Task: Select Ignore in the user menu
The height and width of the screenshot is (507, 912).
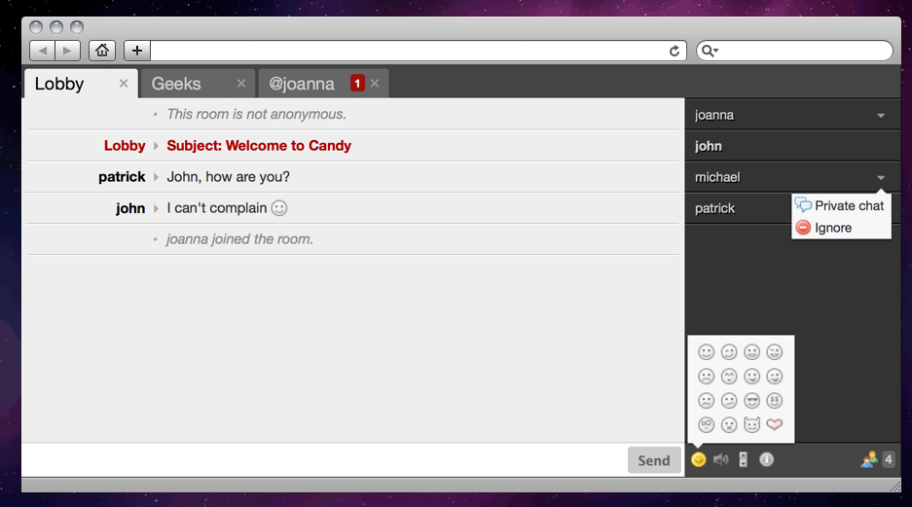Action: [832, 228]
